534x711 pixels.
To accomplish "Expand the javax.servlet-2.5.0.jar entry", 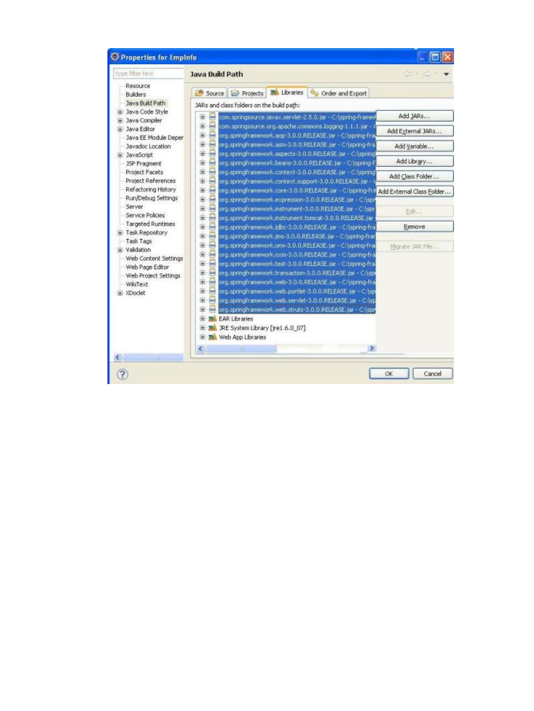I will pyautogui.click(x=202, y=117).
